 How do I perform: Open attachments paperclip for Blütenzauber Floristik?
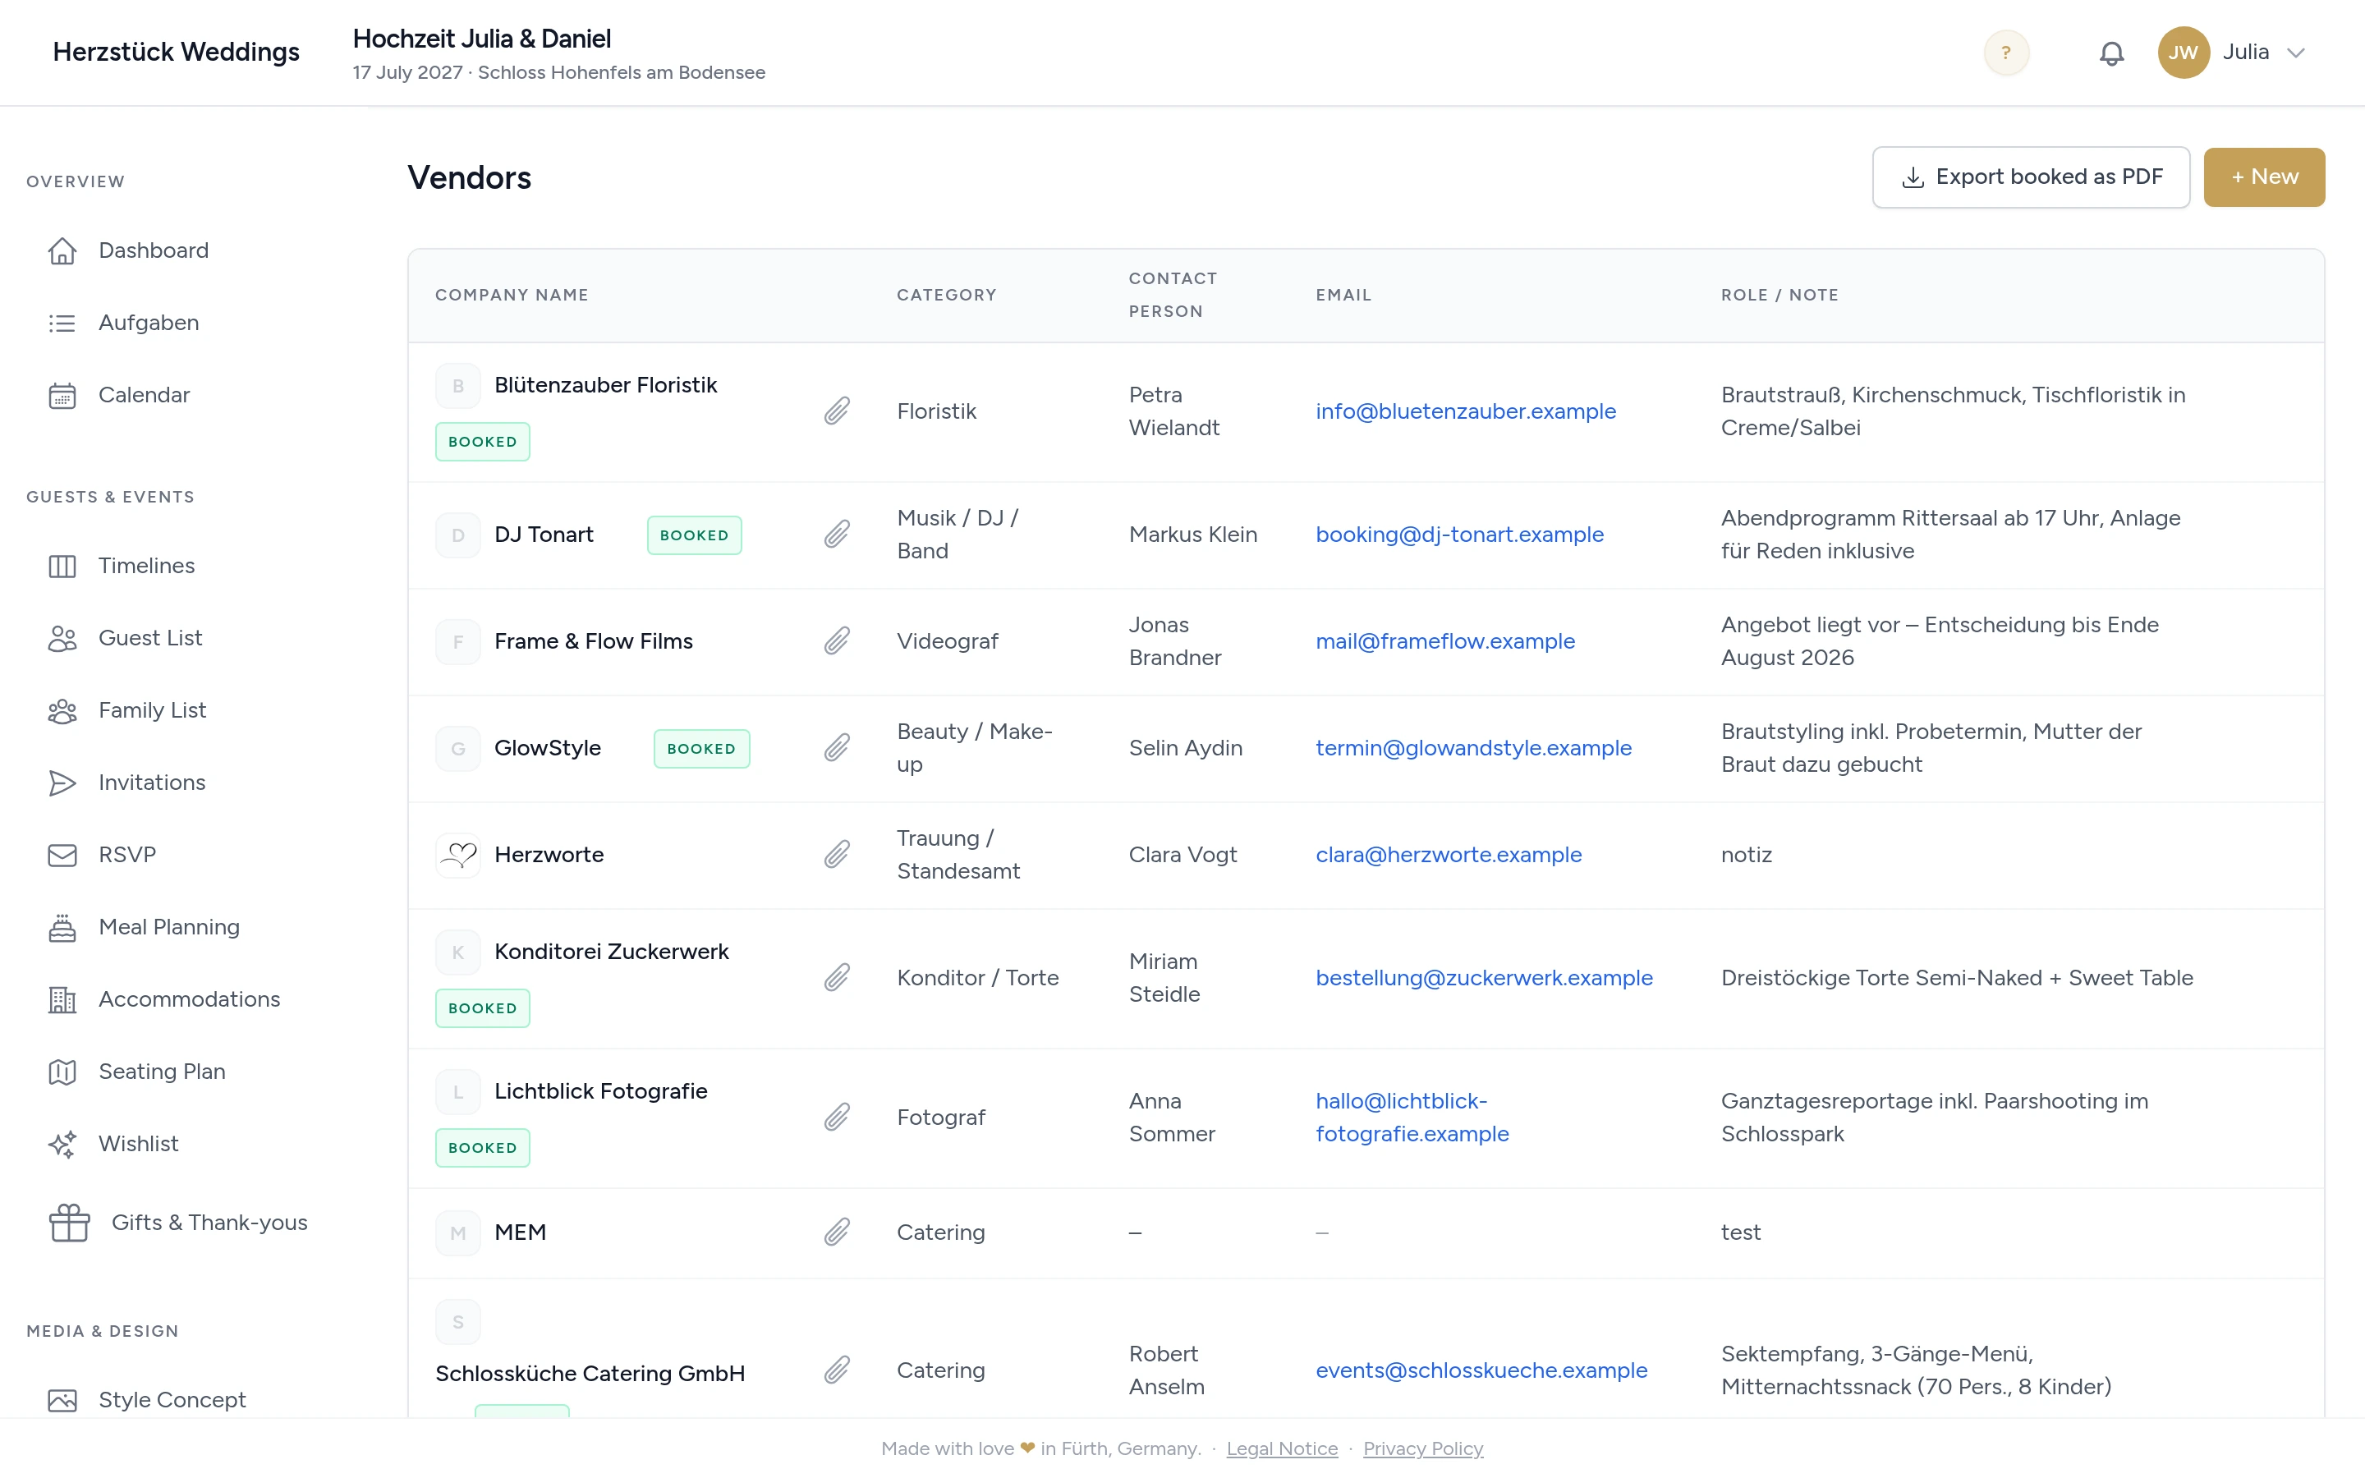837,411
